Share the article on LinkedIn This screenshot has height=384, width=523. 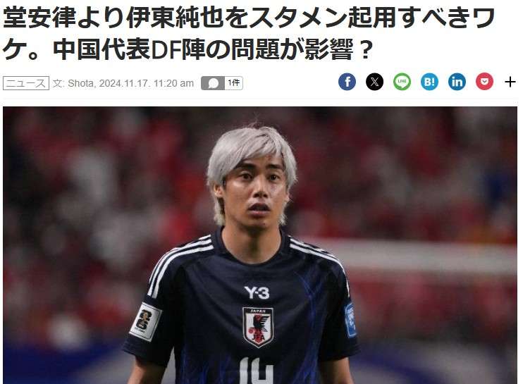457,82
